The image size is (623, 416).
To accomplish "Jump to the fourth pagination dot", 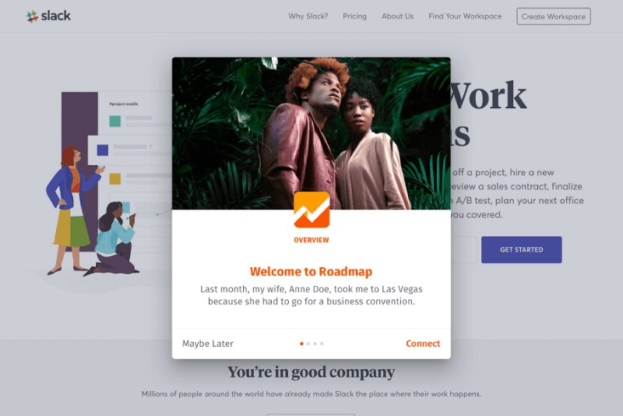I will 322,344.
